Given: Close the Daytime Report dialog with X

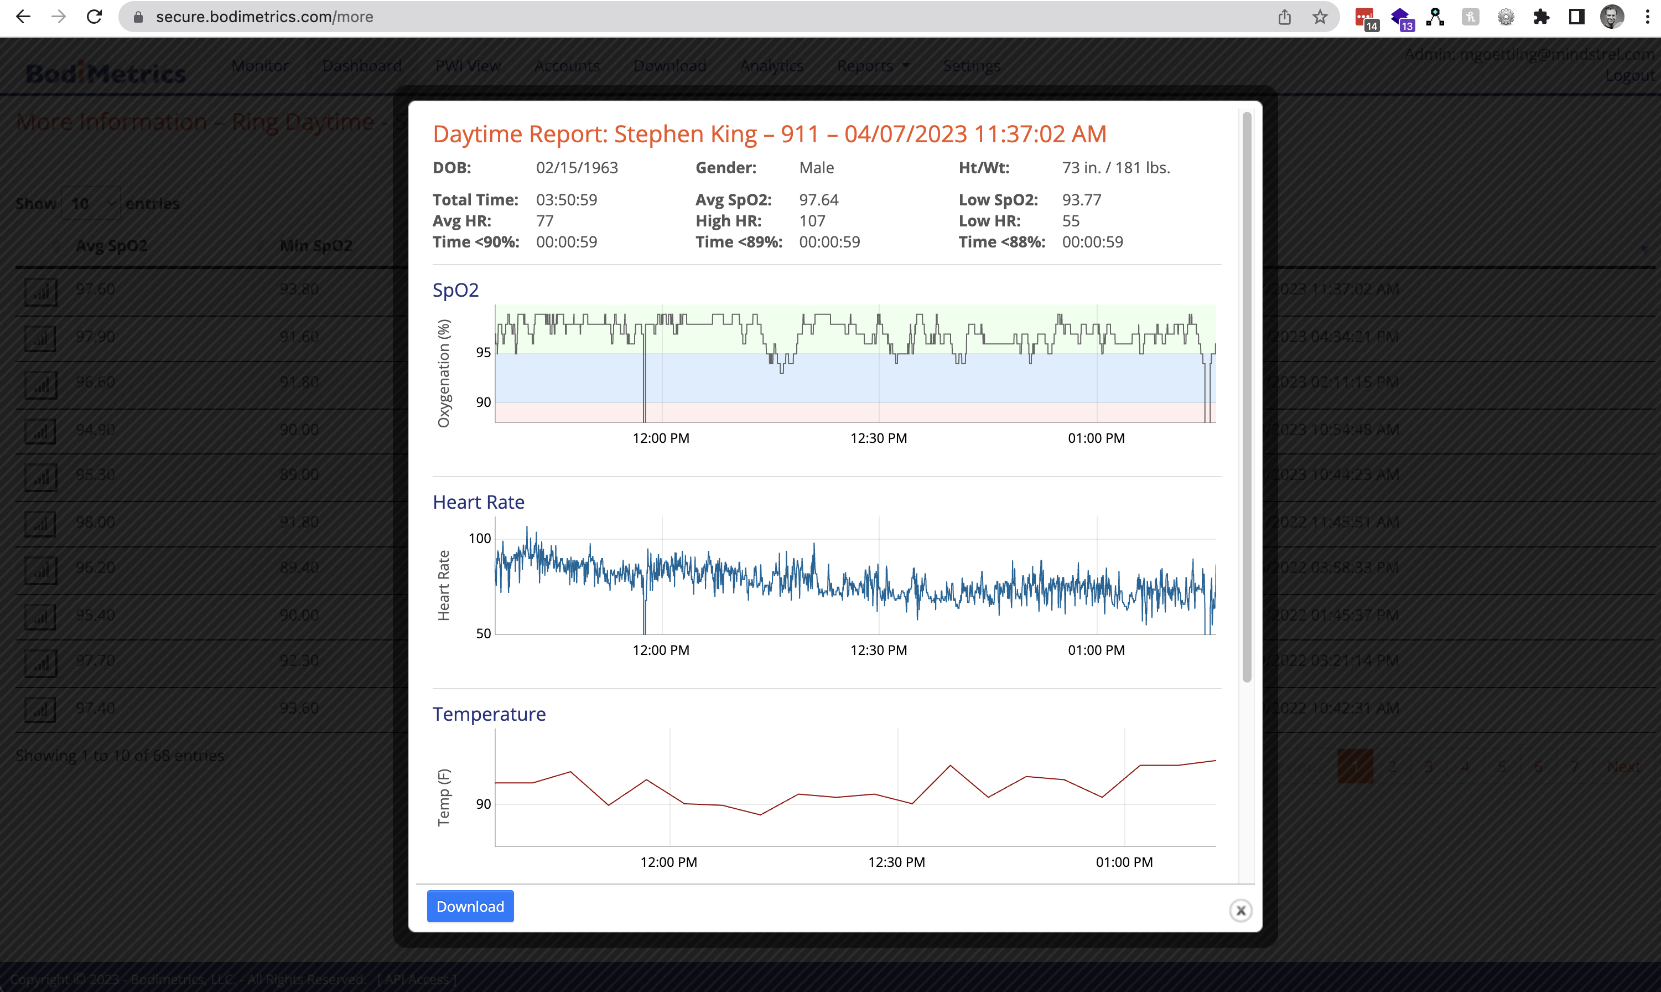Looking at the screenshot, I should point(1240,910).
